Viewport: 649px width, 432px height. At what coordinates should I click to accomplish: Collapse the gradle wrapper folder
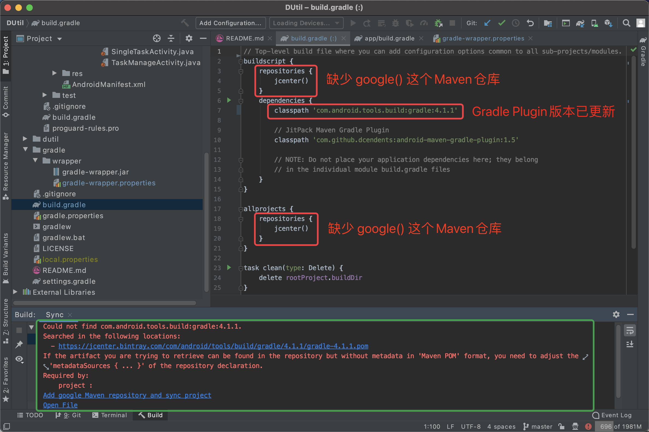click(35, 160)
